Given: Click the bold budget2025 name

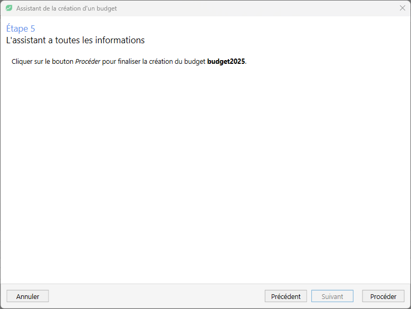Looking at the screenshot, I should (x=226, y=61).
